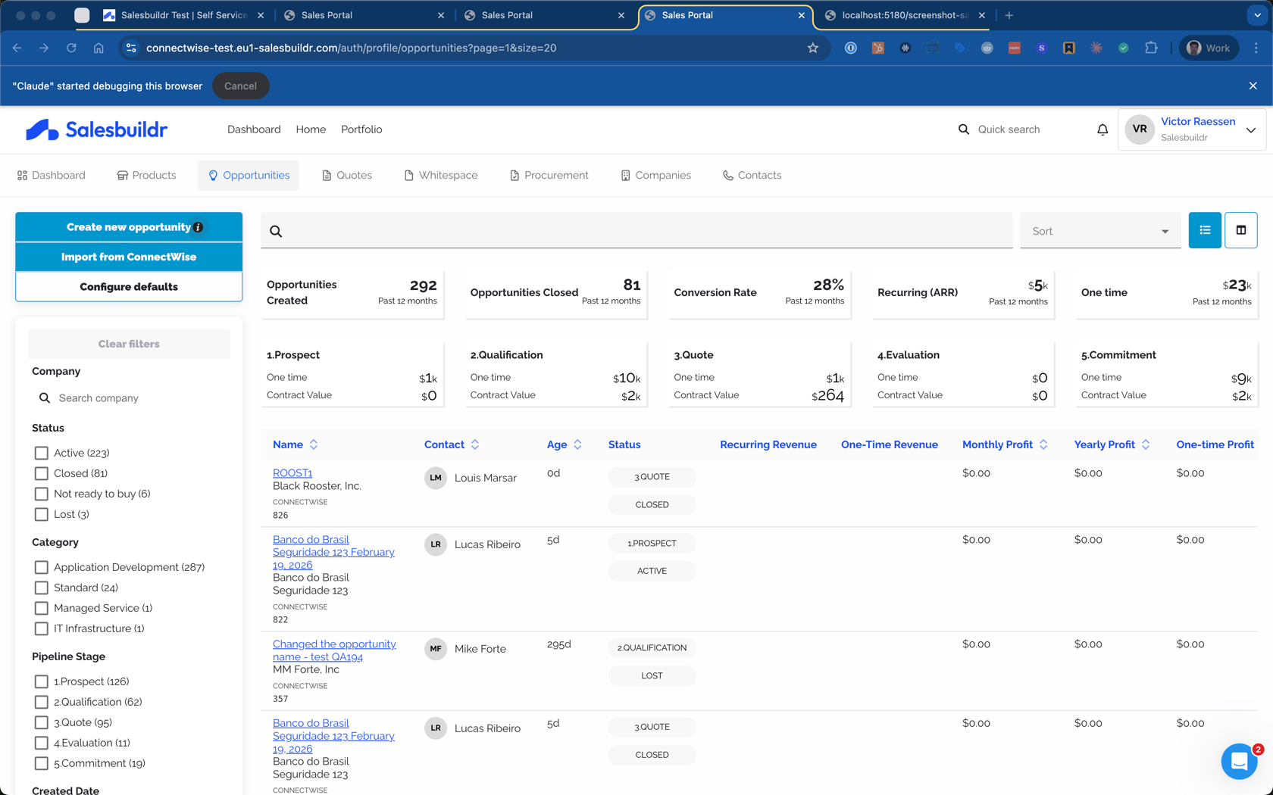Open Home in top navigation
Screen dimensions: 1273x795
click(x=311, y=129)
